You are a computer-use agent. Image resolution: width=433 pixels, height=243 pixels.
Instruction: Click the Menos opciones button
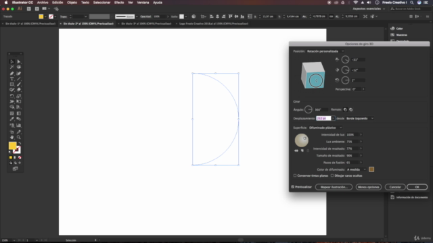point(368,187)
